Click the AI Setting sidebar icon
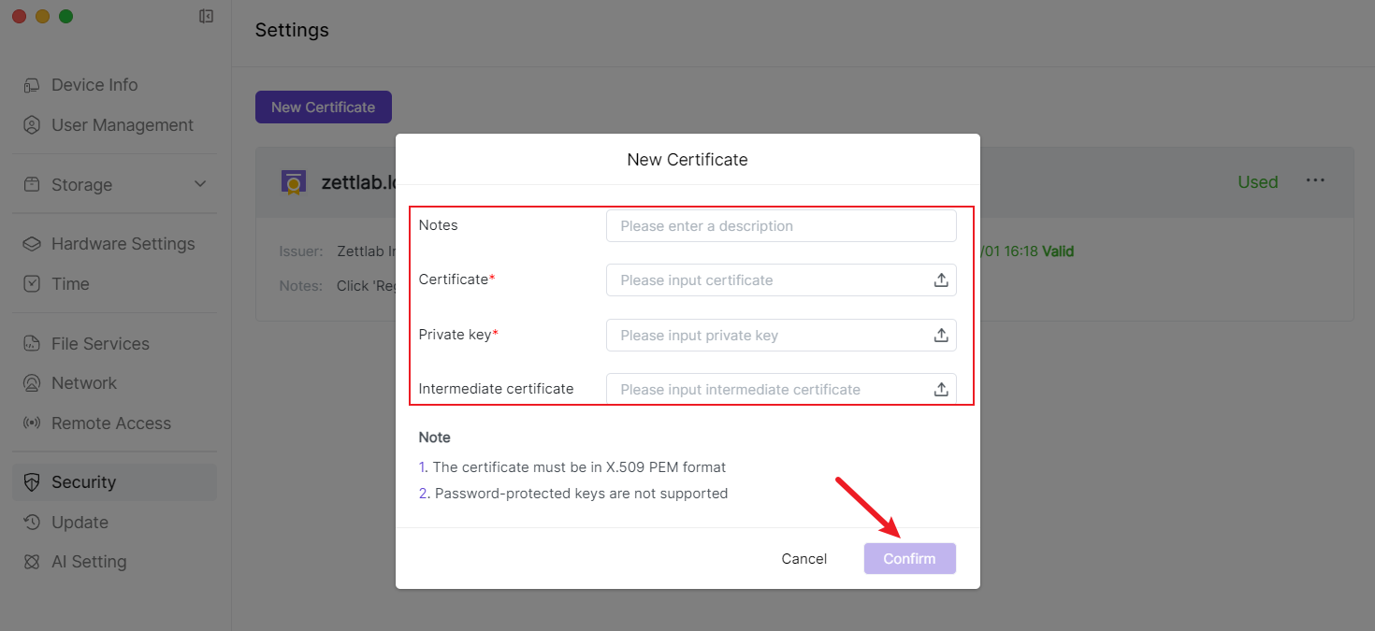The width and height of the screenshot is (1375, 631). coord(32,562)
